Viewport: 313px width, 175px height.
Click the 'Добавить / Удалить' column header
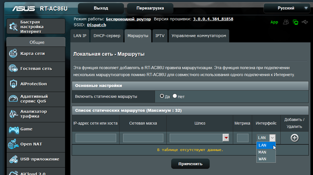pos(294,123)
